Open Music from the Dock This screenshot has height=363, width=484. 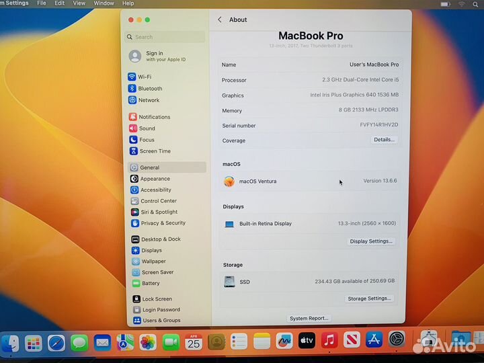tap(329, 340)
